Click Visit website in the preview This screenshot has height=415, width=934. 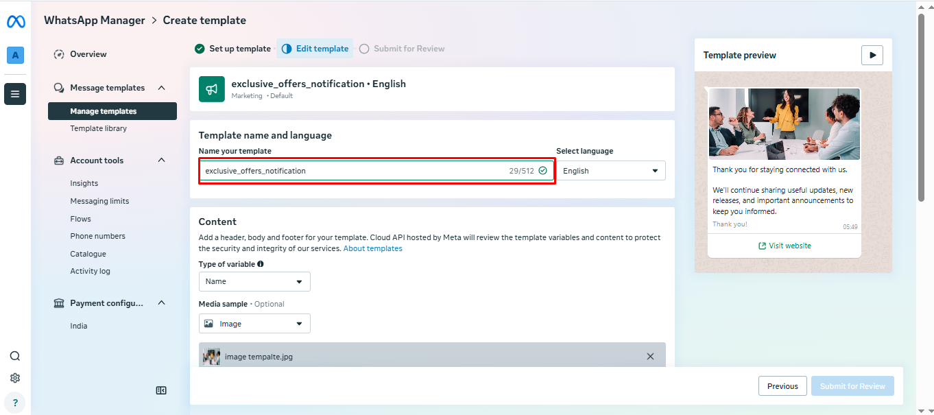pyautogui.click(x=784, y=246)
